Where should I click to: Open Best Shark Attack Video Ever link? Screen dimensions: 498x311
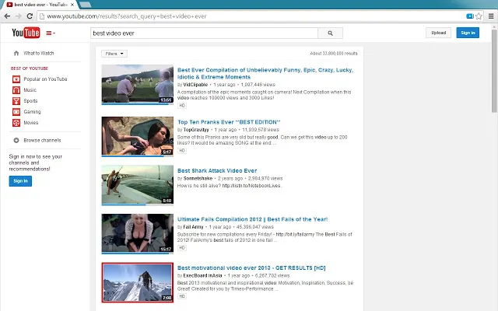tap(217, 171)
